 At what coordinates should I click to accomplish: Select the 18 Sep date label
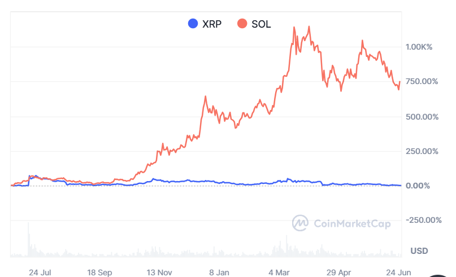100,272
